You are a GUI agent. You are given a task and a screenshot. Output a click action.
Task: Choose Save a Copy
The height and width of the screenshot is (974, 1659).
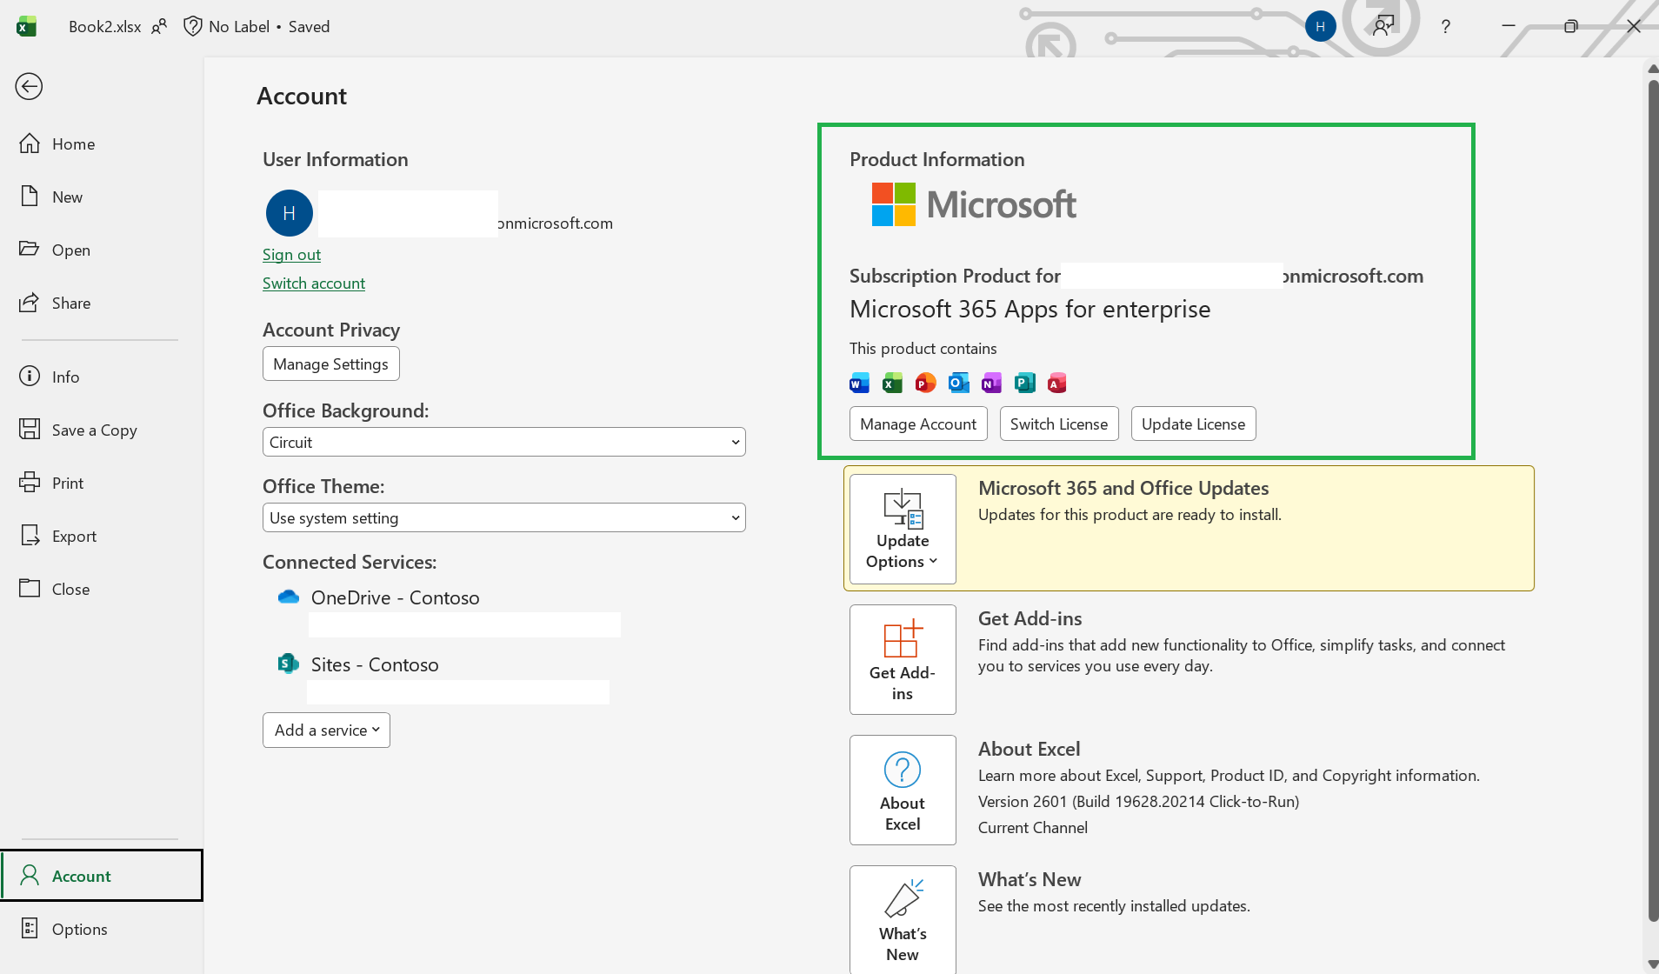pyautogui.click(x=101, y=430)
